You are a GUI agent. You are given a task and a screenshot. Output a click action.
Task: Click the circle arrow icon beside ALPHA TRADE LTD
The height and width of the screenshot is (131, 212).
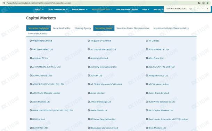[31, 75]
